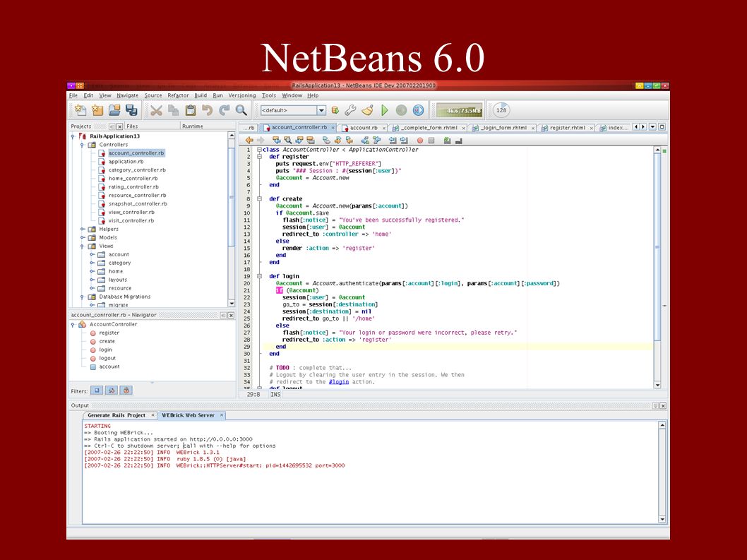
Task: Select home_controller.rb in Projects tree
Action: click(x=133, y=178)
